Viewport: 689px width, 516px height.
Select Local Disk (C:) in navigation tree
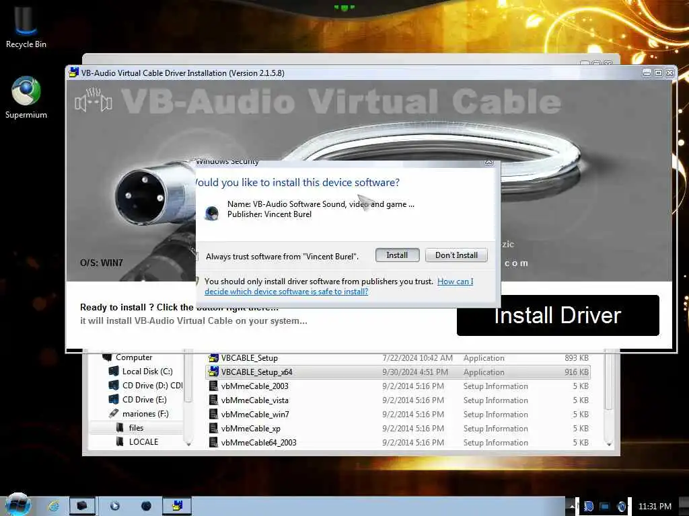click(x=147, y=371)
